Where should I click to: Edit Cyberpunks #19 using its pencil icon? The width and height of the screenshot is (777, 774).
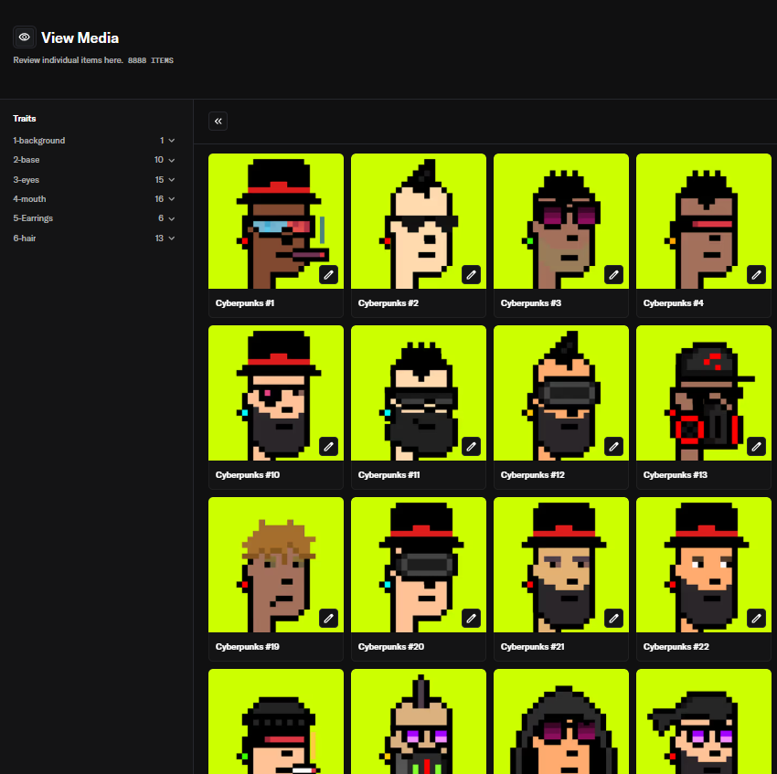point(328,619)
